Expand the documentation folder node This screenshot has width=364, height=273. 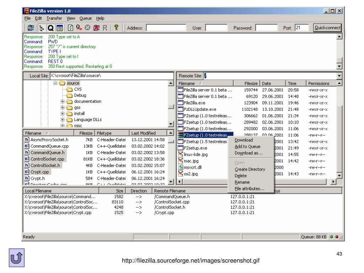pyautogui.click(x=63, y=101)
